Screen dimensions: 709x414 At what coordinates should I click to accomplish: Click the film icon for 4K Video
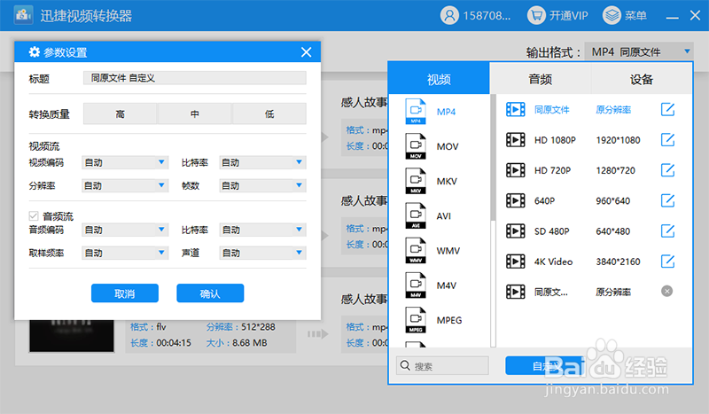[516, 262]
